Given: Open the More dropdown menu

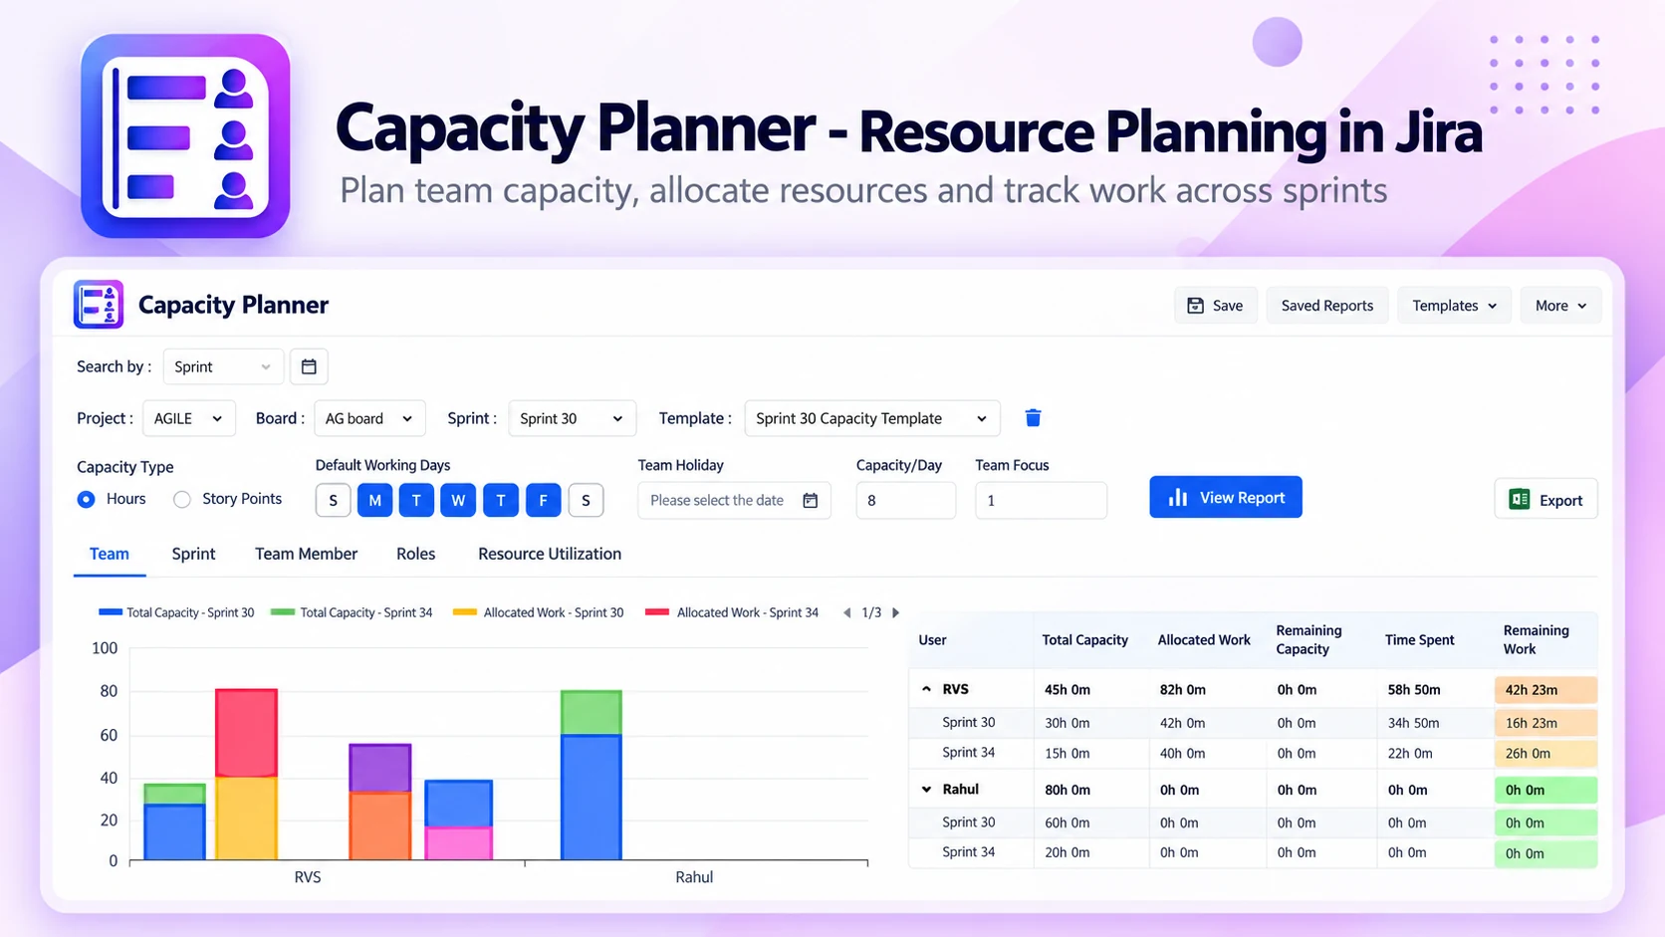Looking at the screenshot, I should (x=1560, y=306).
